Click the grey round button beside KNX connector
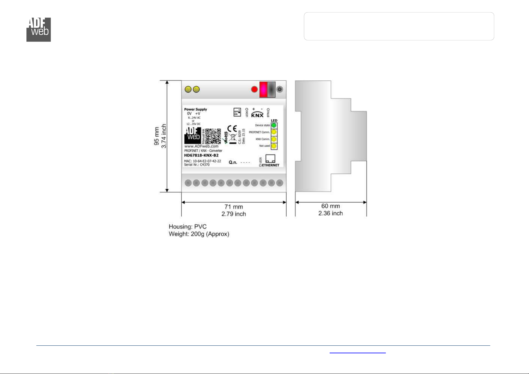This screenshot has height=374, width=529. [279, 89]
